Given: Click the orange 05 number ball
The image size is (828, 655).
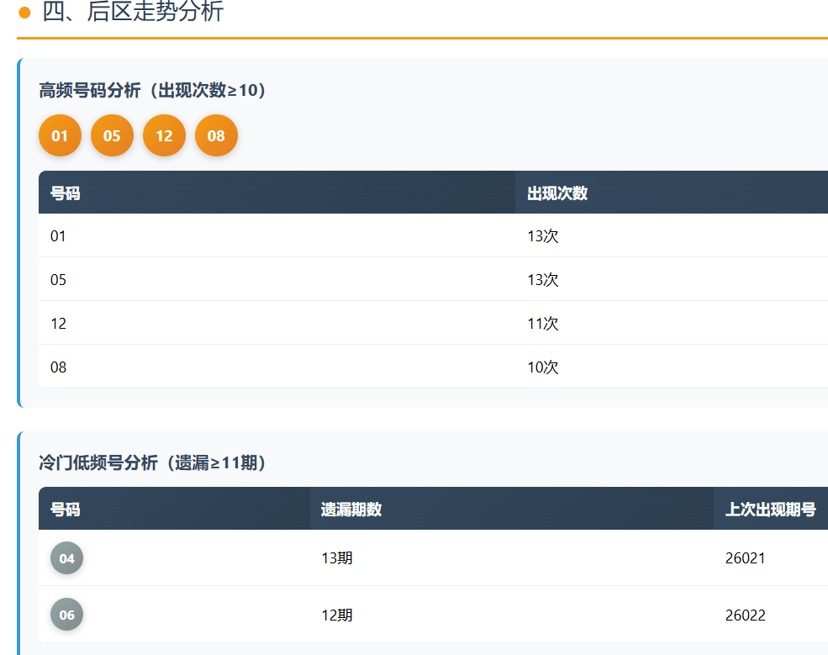Looking at the screenshot, I should coord(112,135).
